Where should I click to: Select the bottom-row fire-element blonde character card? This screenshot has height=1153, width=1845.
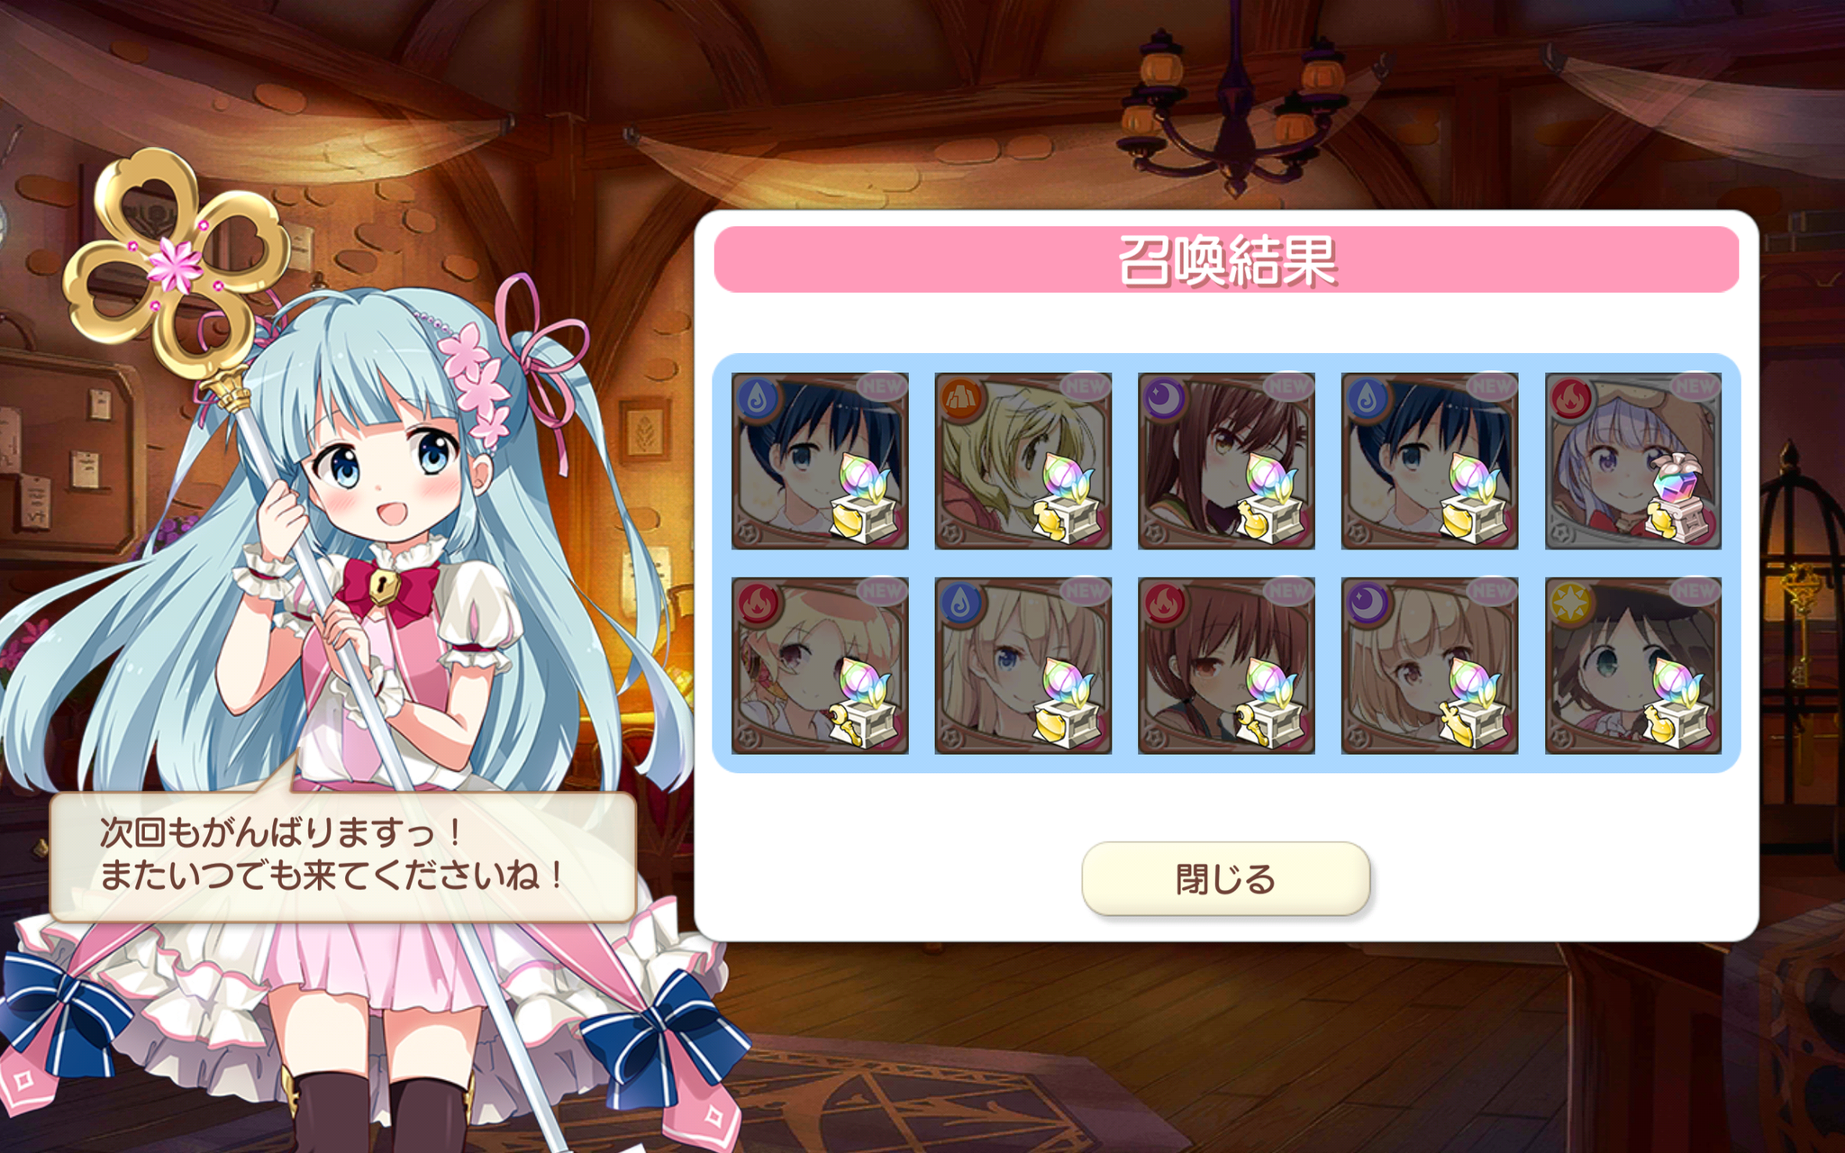(x=820, y=666)
